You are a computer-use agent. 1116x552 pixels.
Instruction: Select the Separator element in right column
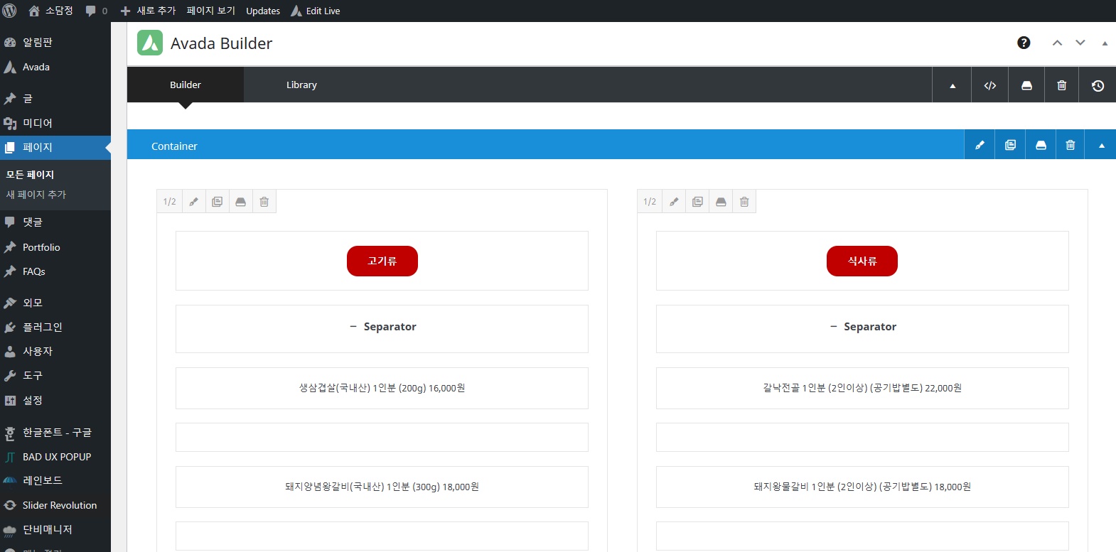[x=862, y=329]
